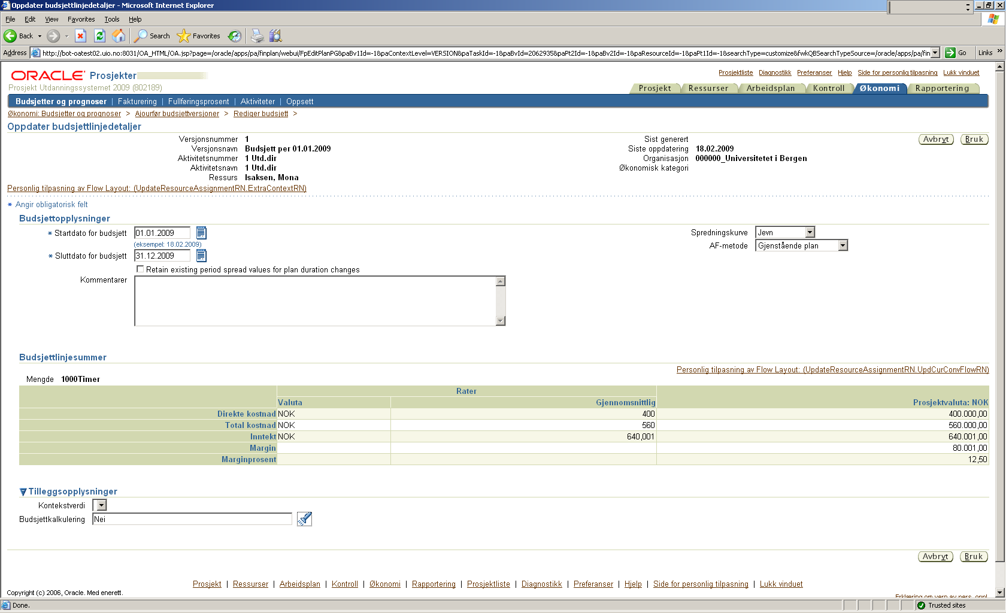1006x613 pixels.
Task: Click the browser Forward arrow icon
Action: (53, 36)
